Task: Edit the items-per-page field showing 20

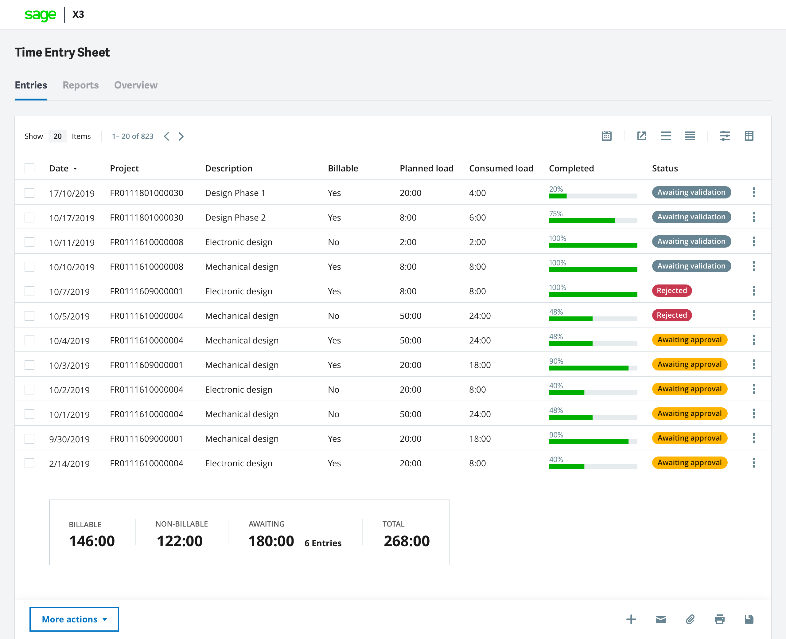Action: tap(57, 136)
